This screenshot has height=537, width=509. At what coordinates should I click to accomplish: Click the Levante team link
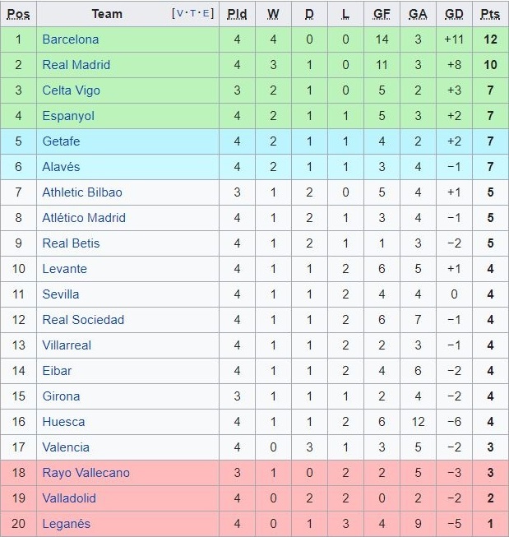tap(64, 269)
